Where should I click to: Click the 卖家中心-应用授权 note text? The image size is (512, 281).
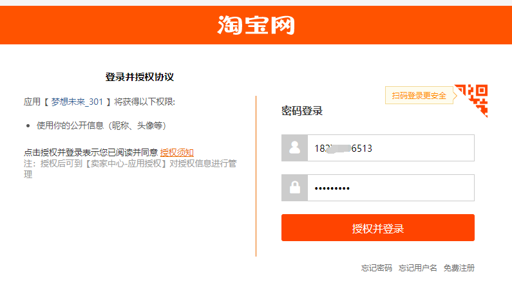(128, 163)
